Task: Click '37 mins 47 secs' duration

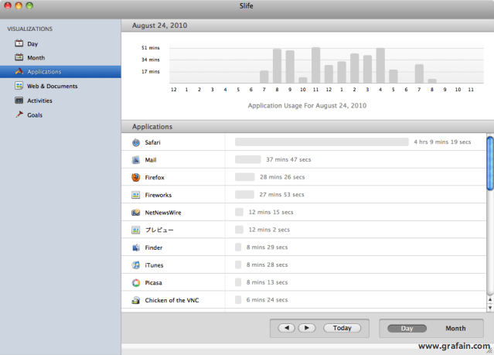Action: (x=288, y=159)
